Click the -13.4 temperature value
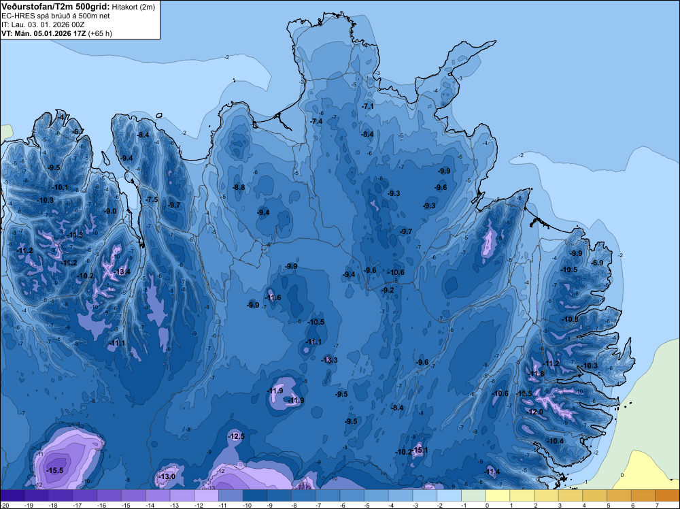Screen dimensions: 680x509 [x=122, y=272]
